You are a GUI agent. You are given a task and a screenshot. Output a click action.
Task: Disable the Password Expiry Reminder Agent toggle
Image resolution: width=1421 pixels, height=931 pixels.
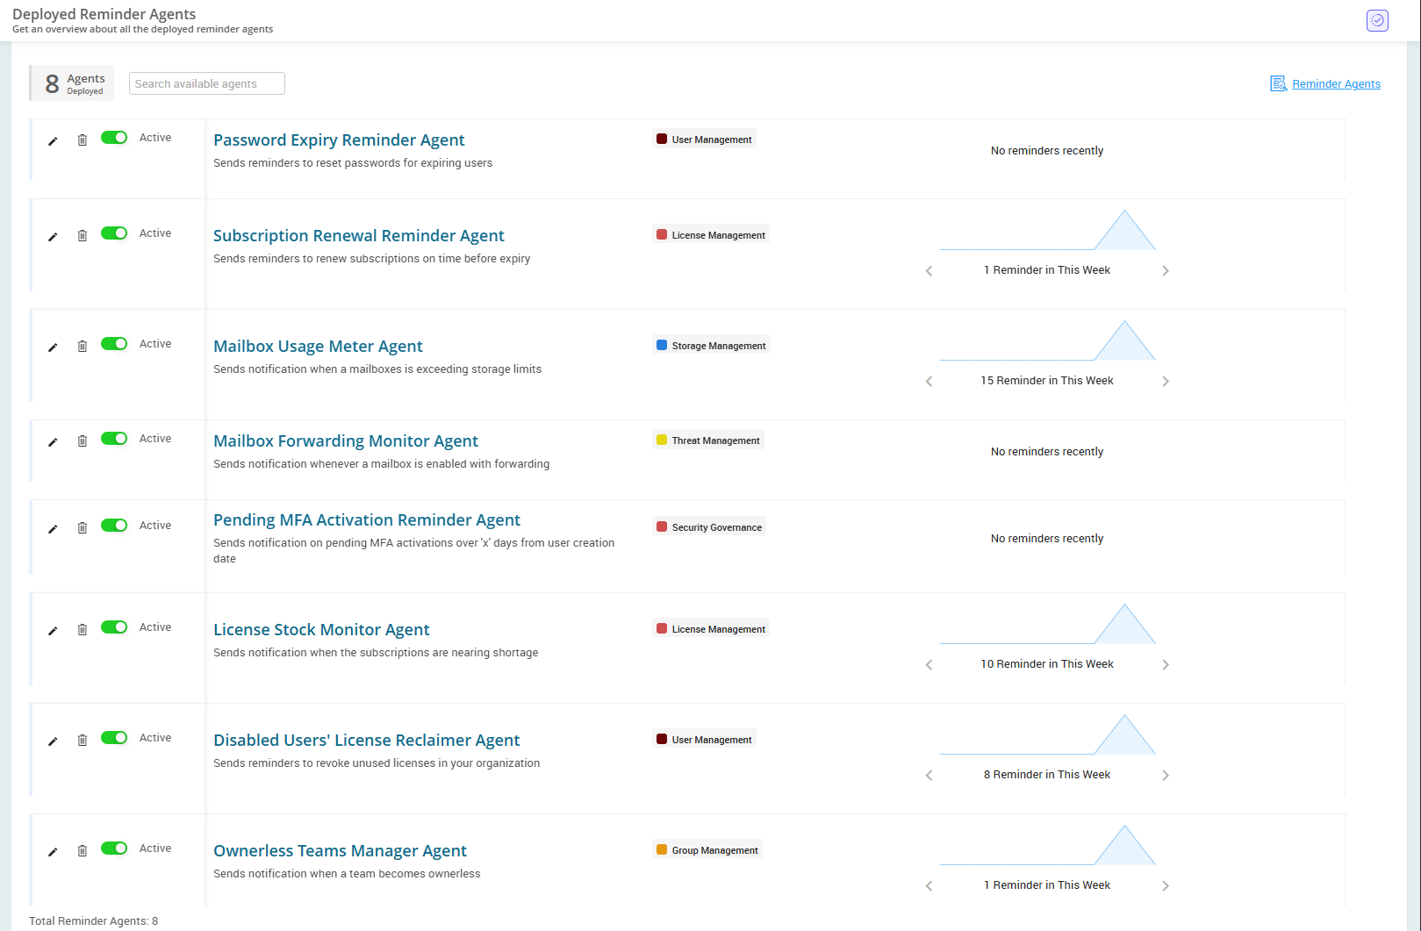pyautogui.click(x=114, y=138)
